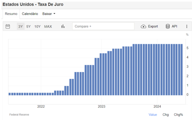The image size is (192, 122).
Task: Select the 5Y time range
Action: pos(28,26)
